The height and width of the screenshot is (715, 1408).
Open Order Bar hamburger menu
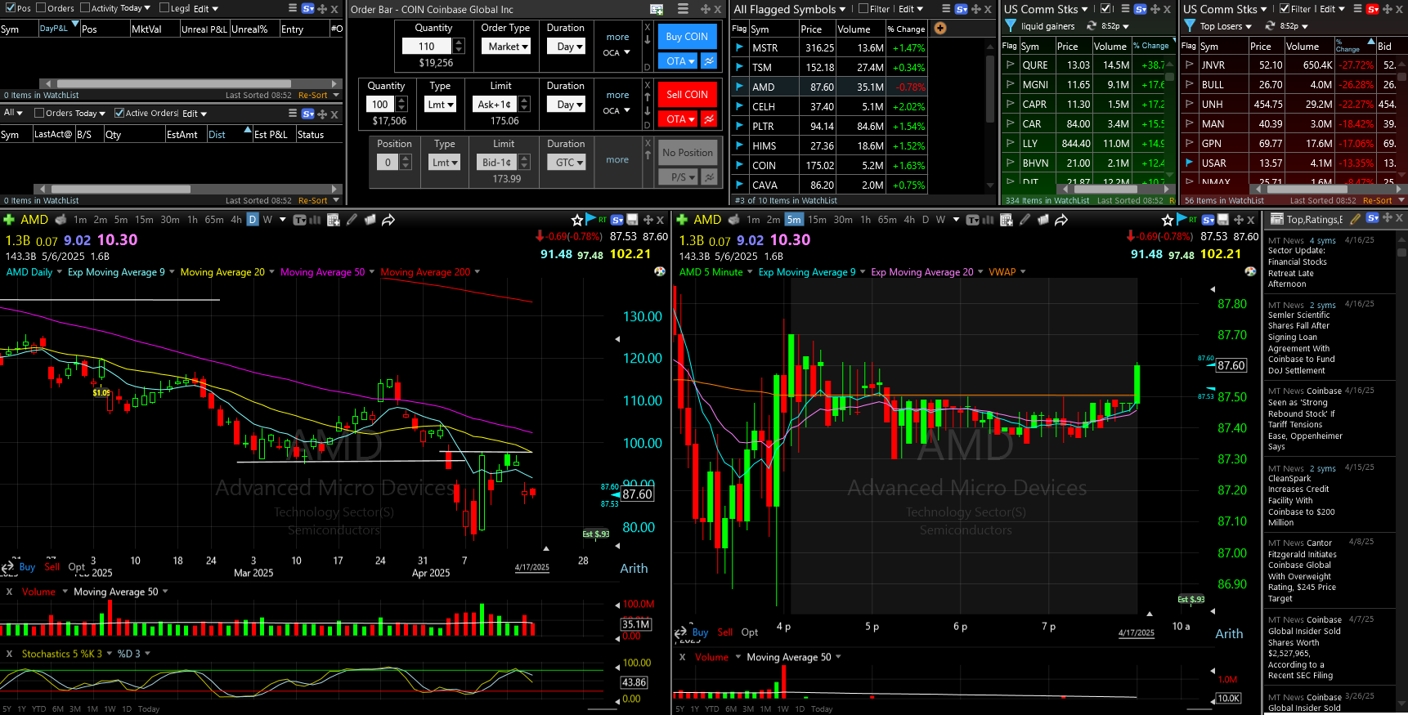pos(683,9)
